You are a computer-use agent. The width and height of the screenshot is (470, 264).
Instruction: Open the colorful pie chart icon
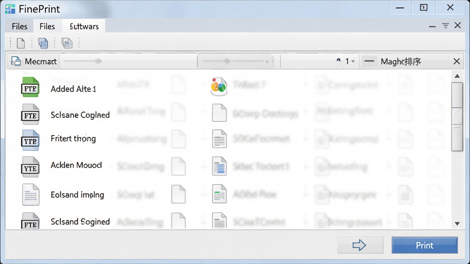[x=219, y=87]
